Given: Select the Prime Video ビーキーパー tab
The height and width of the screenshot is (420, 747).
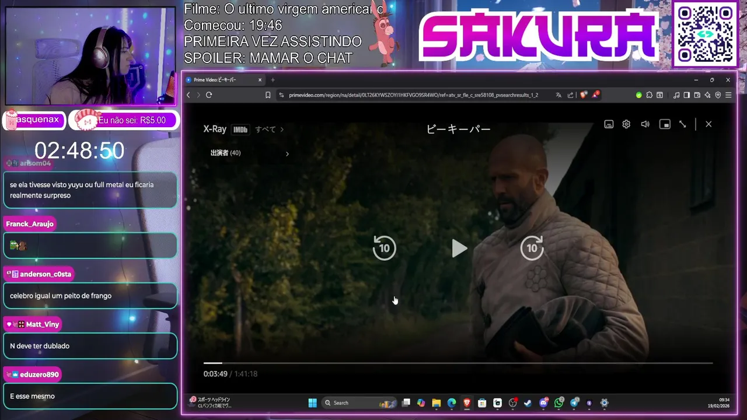Looking at the screenshot, I should tap(225, 80).
